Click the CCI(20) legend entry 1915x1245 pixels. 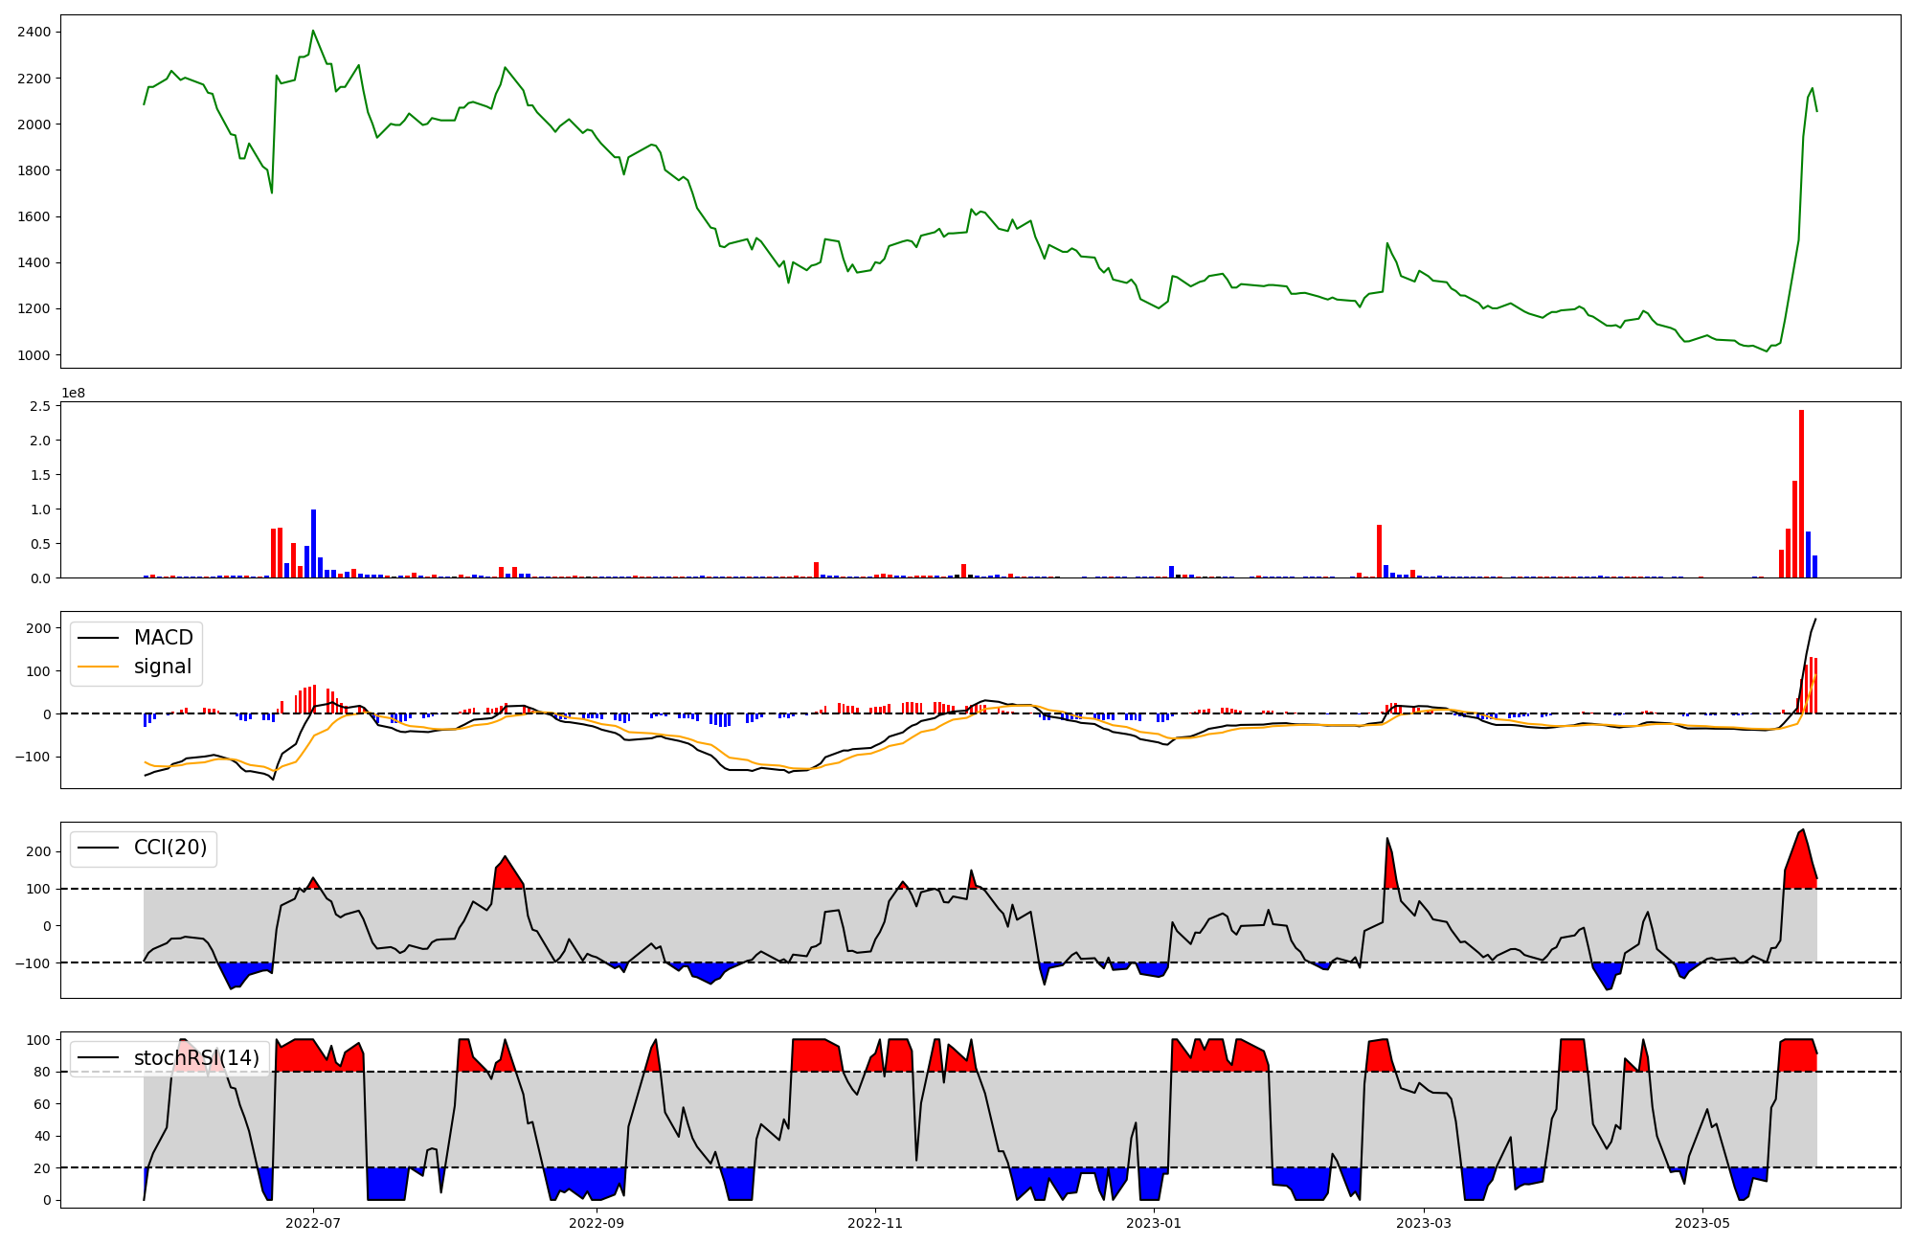pos(170,848)
